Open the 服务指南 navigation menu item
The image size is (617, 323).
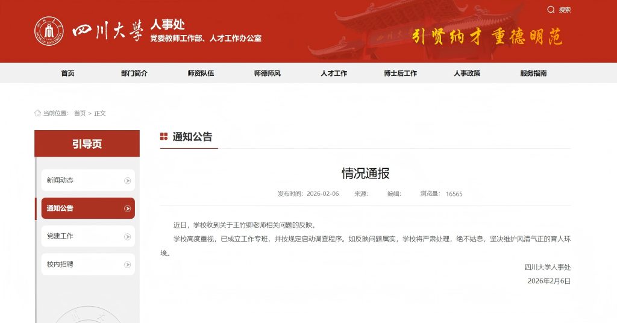533,73
